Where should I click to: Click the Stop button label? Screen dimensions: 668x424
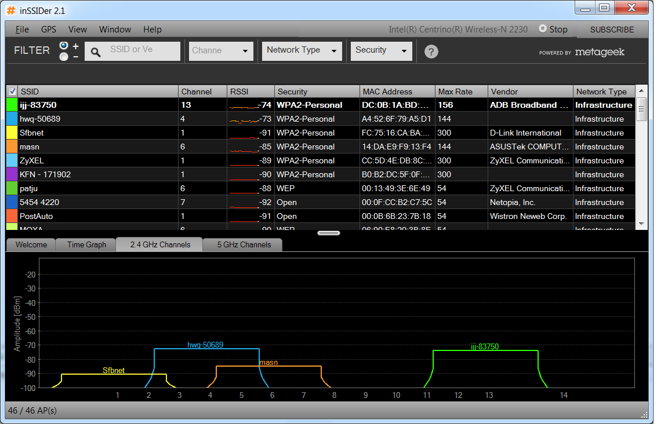click(x=558, y=30)
